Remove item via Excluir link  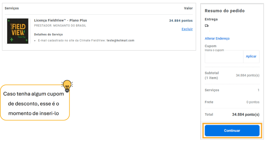pos(187,29)
